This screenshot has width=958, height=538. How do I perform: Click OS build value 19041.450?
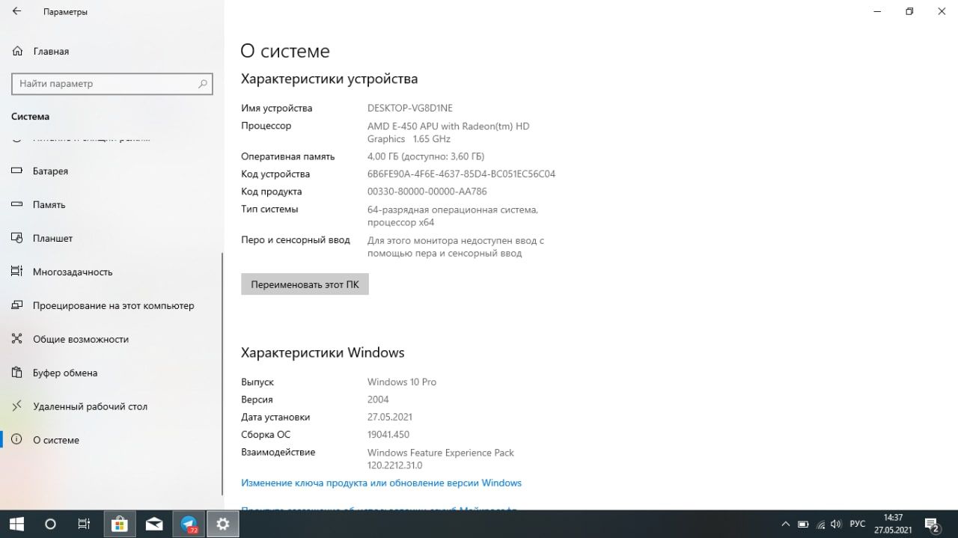pyautogui.click(x=388, y=435)
